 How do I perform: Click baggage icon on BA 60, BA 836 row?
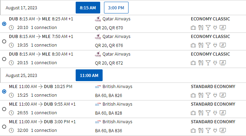193,130
